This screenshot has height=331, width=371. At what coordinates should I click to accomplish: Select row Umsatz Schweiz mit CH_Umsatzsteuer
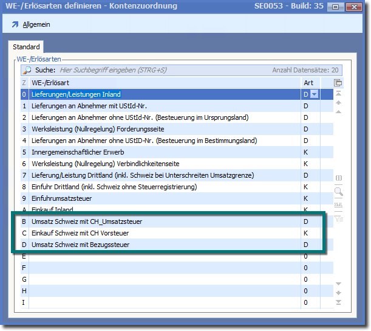tap(164, 221)
